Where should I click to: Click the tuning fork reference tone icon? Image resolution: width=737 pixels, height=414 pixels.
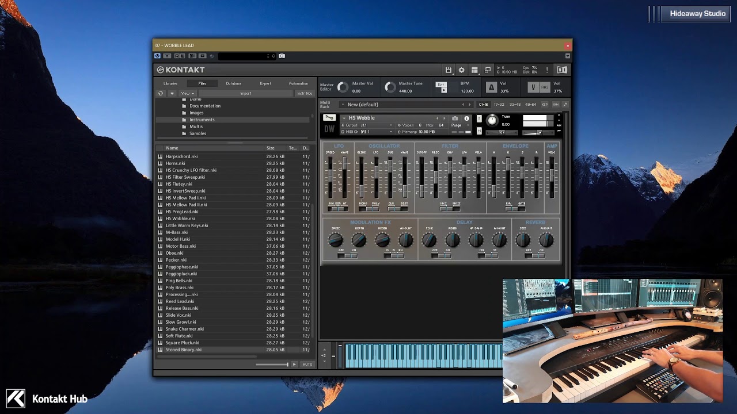coord(533,87)
